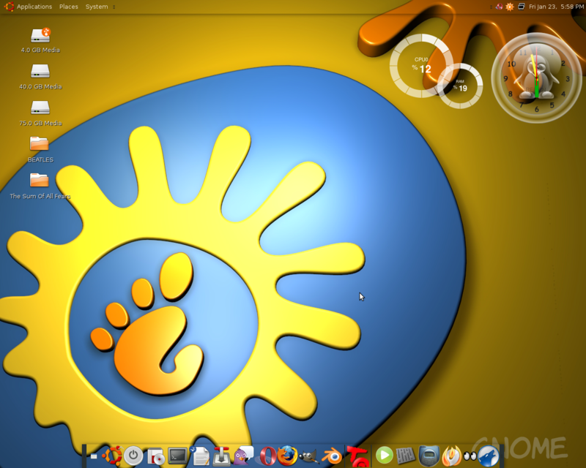The height and width of the screenshot is (468, 586).
Task: Open Firefox from the dock
Action: point(288,456)
